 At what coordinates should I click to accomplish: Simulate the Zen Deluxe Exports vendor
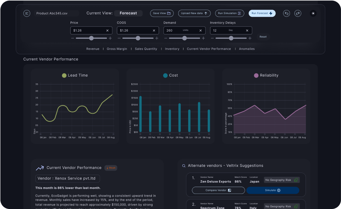point(273,190)
